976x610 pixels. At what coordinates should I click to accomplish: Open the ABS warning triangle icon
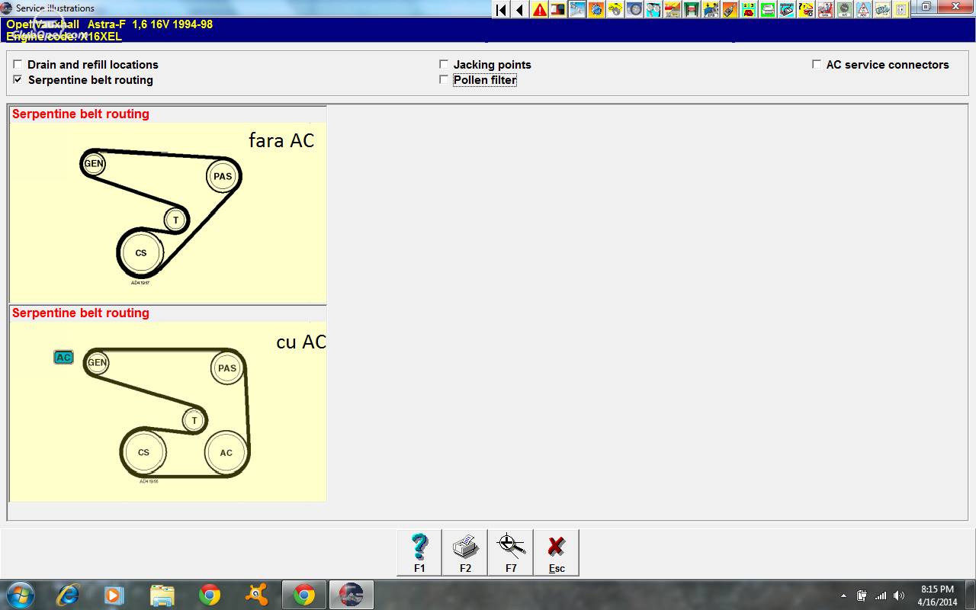coord(863,9)
